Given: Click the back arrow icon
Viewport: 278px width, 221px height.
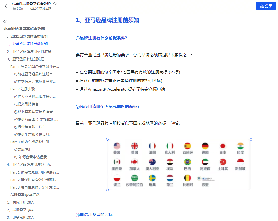Looking at the screenshot, I should click(6, 6).
